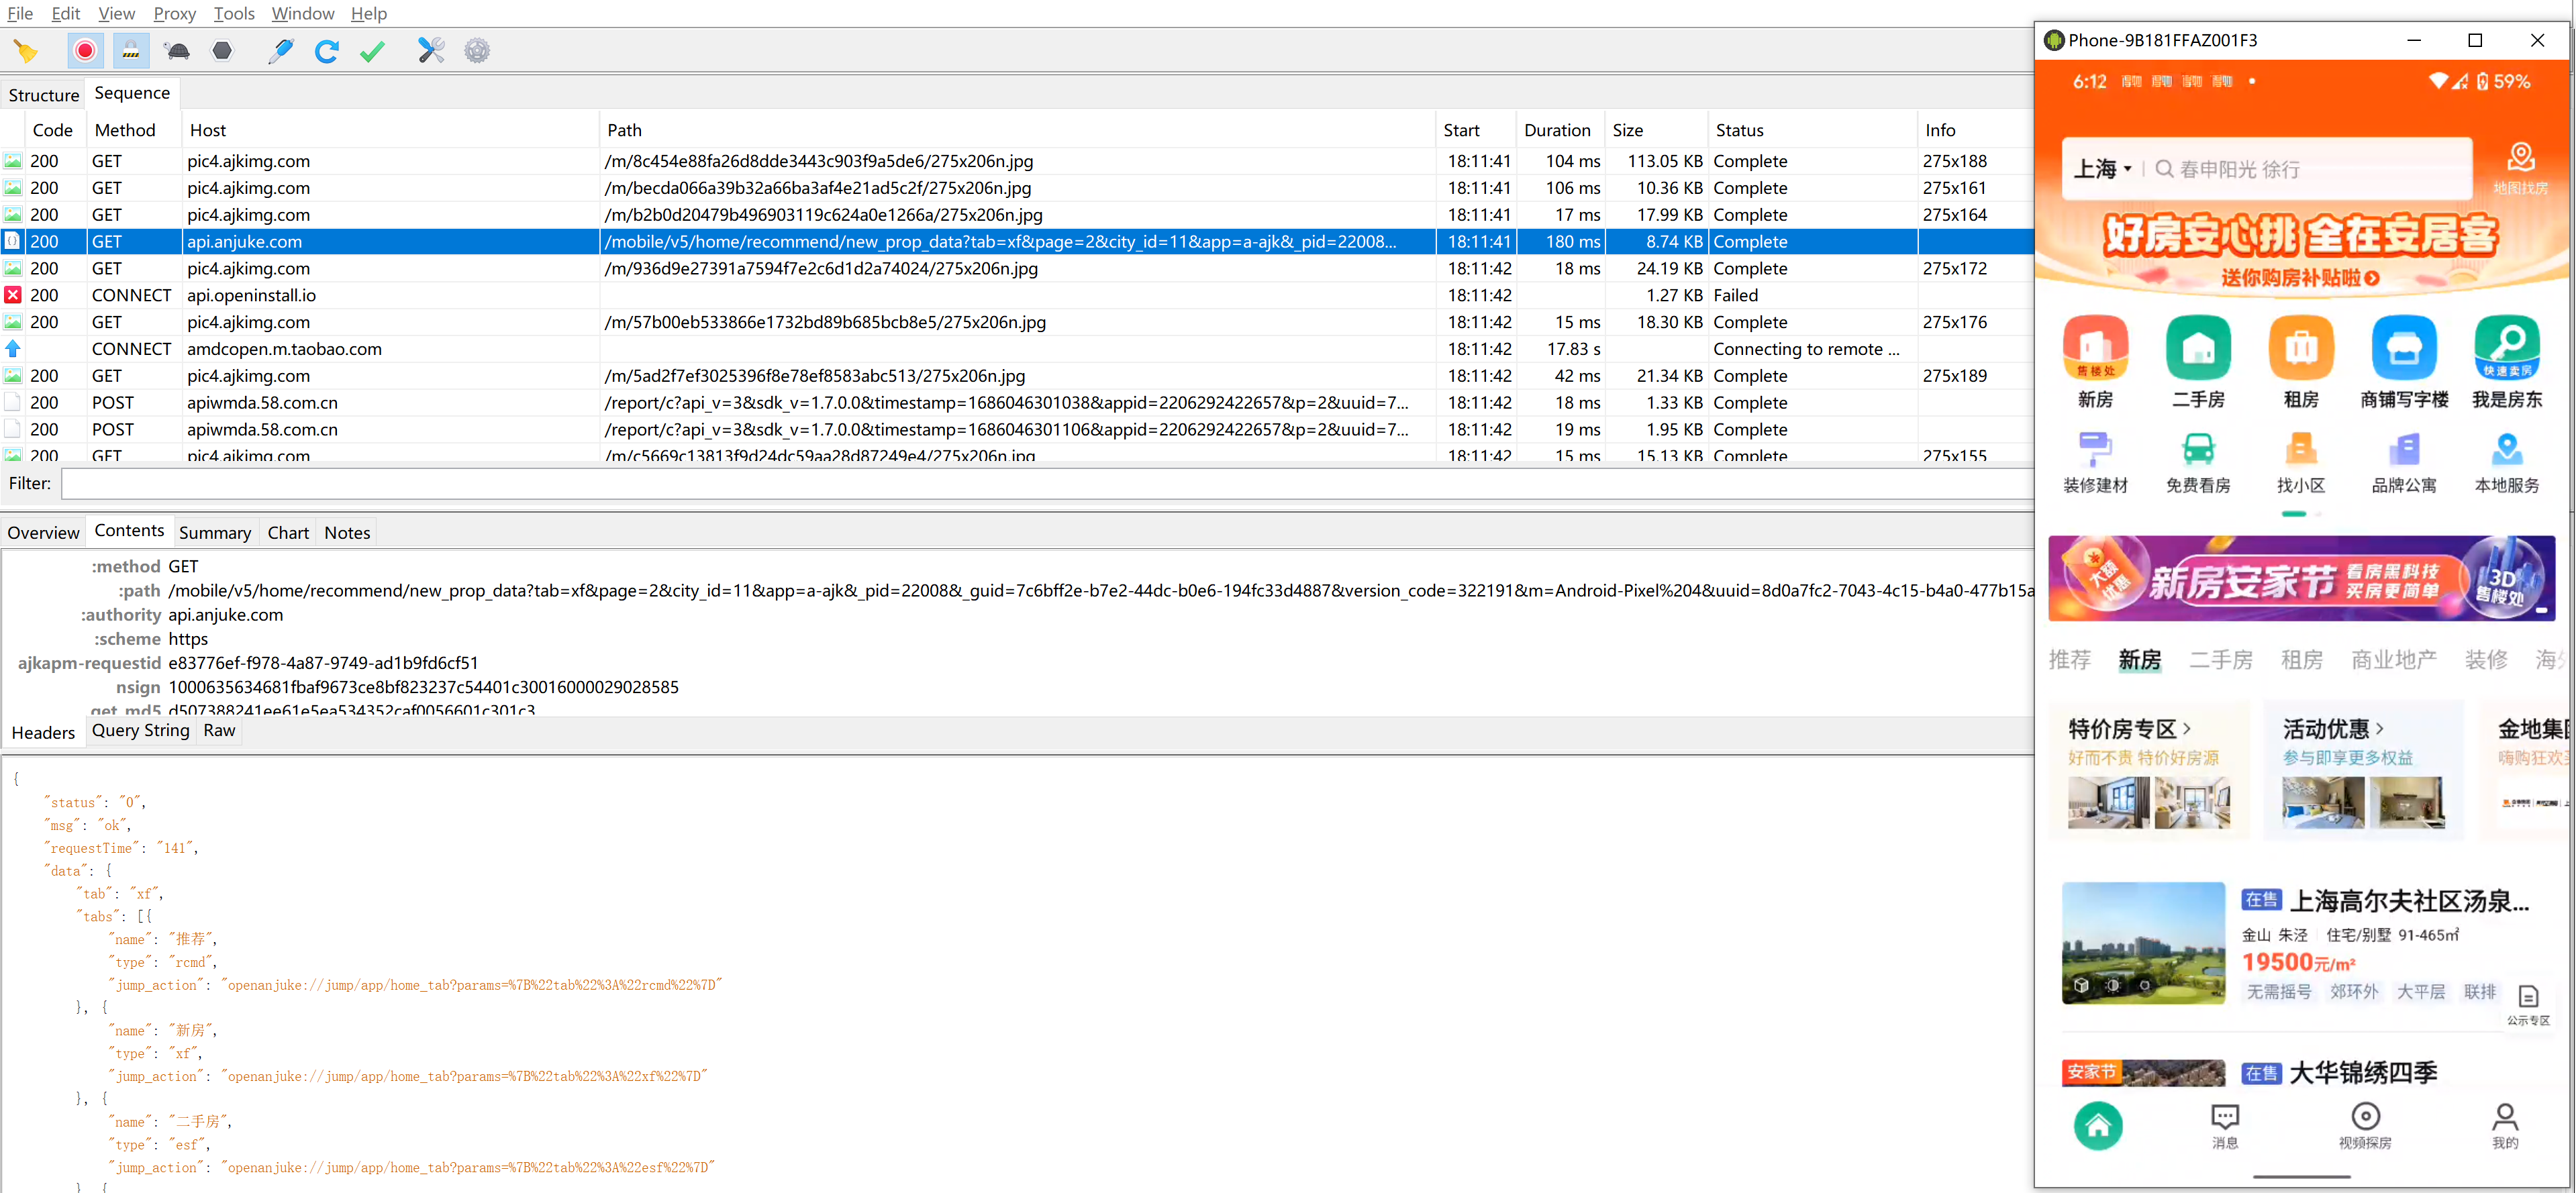Select the Headers sub-tab
Image resolution: width=2576 pixels, height=1193 pixels.
pyautogui.click(x=43, y=733)
